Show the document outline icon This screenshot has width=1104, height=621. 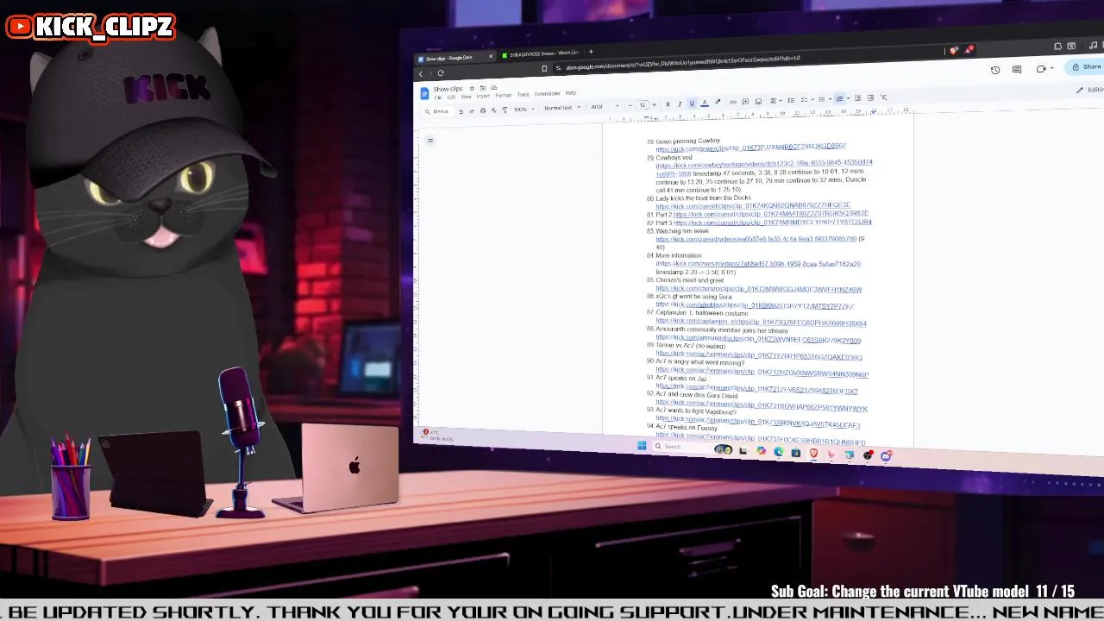430,140
